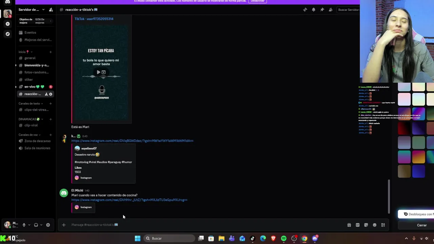This screenshot has width=434, height=244.
Task: Open the sticker picker
Action: (x=366, y=225)
